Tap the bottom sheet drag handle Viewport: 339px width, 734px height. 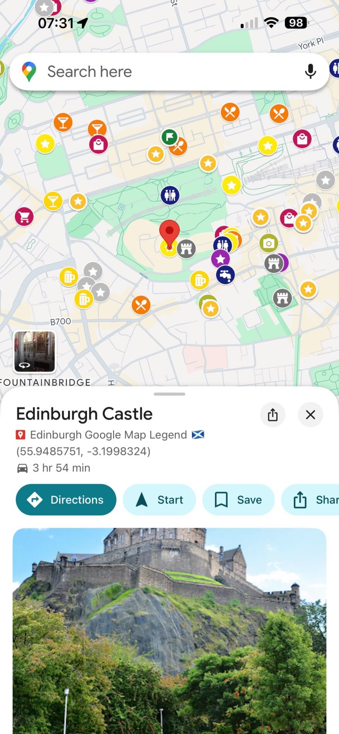(169, 394)
